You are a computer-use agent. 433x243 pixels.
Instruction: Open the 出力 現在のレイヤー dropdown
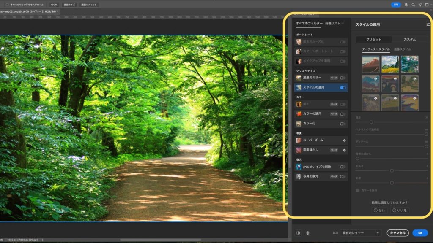point(360,233)
